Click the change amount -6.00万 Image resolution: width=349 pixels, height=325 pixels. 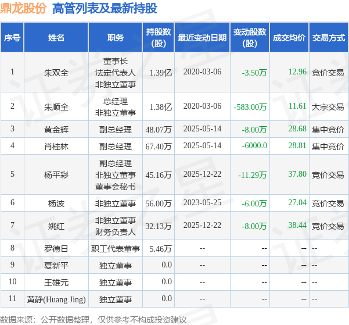(x=254, y=203)
